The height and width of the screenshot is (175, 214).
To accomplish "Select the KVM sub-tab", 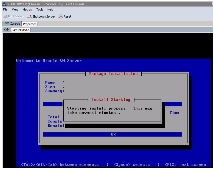I will pos(6,29).
